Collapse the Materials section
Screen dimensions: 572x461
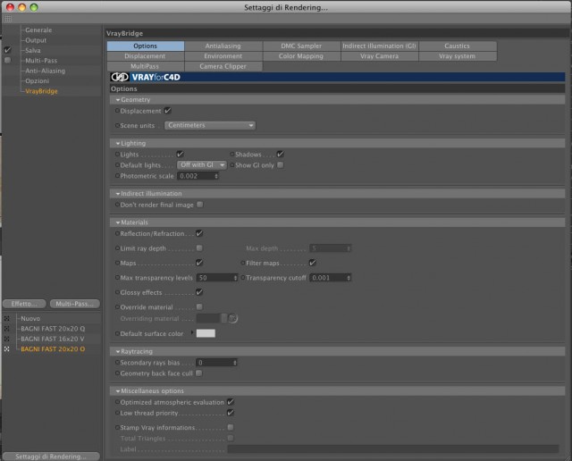click(118, 222)
